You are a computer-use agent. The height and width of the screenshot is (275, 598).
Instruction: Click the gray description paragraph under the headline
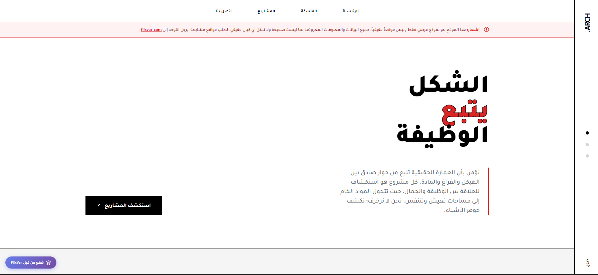[410, 191]
